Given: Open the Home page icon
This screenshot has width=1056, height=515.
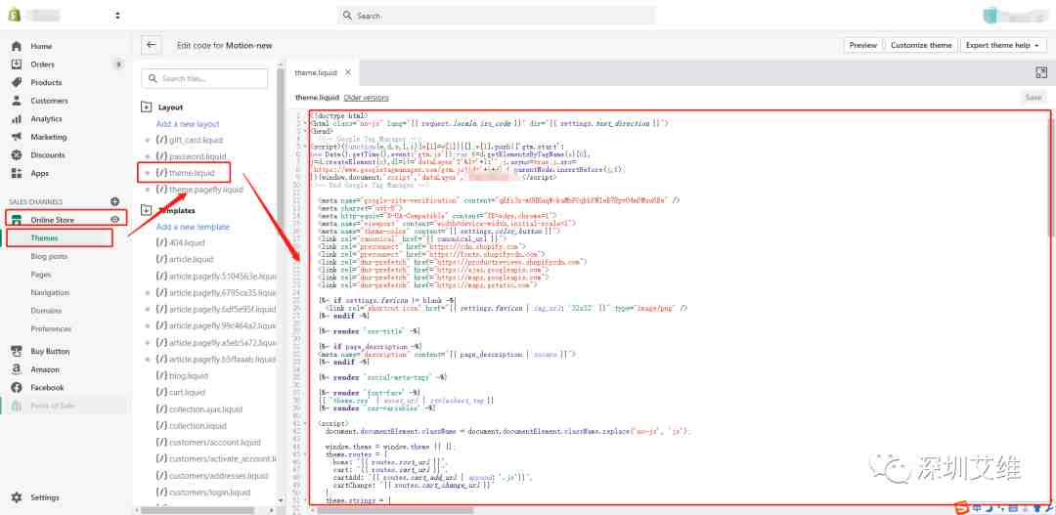Looking at the screenshot, I should click(17, 47).
